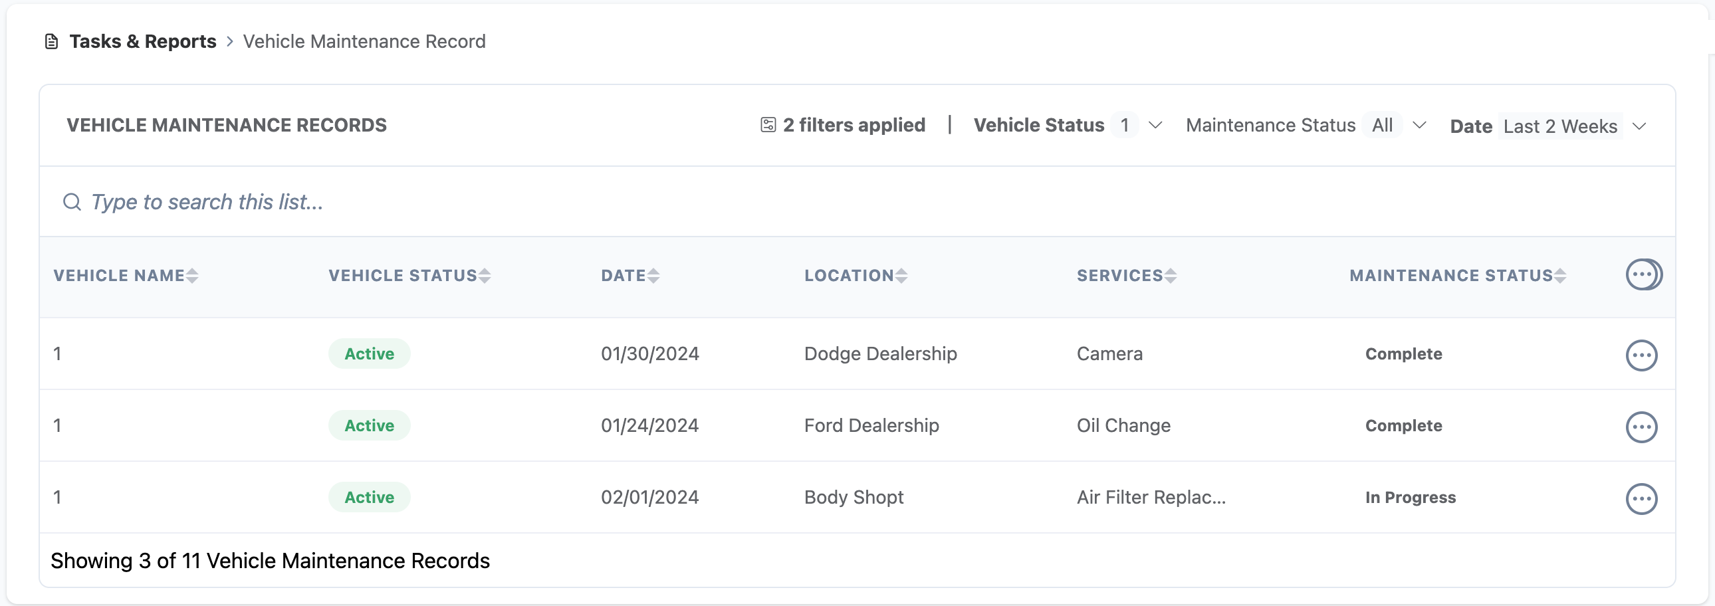
Task: Sort records by Date column
Action: click(653, 276)
